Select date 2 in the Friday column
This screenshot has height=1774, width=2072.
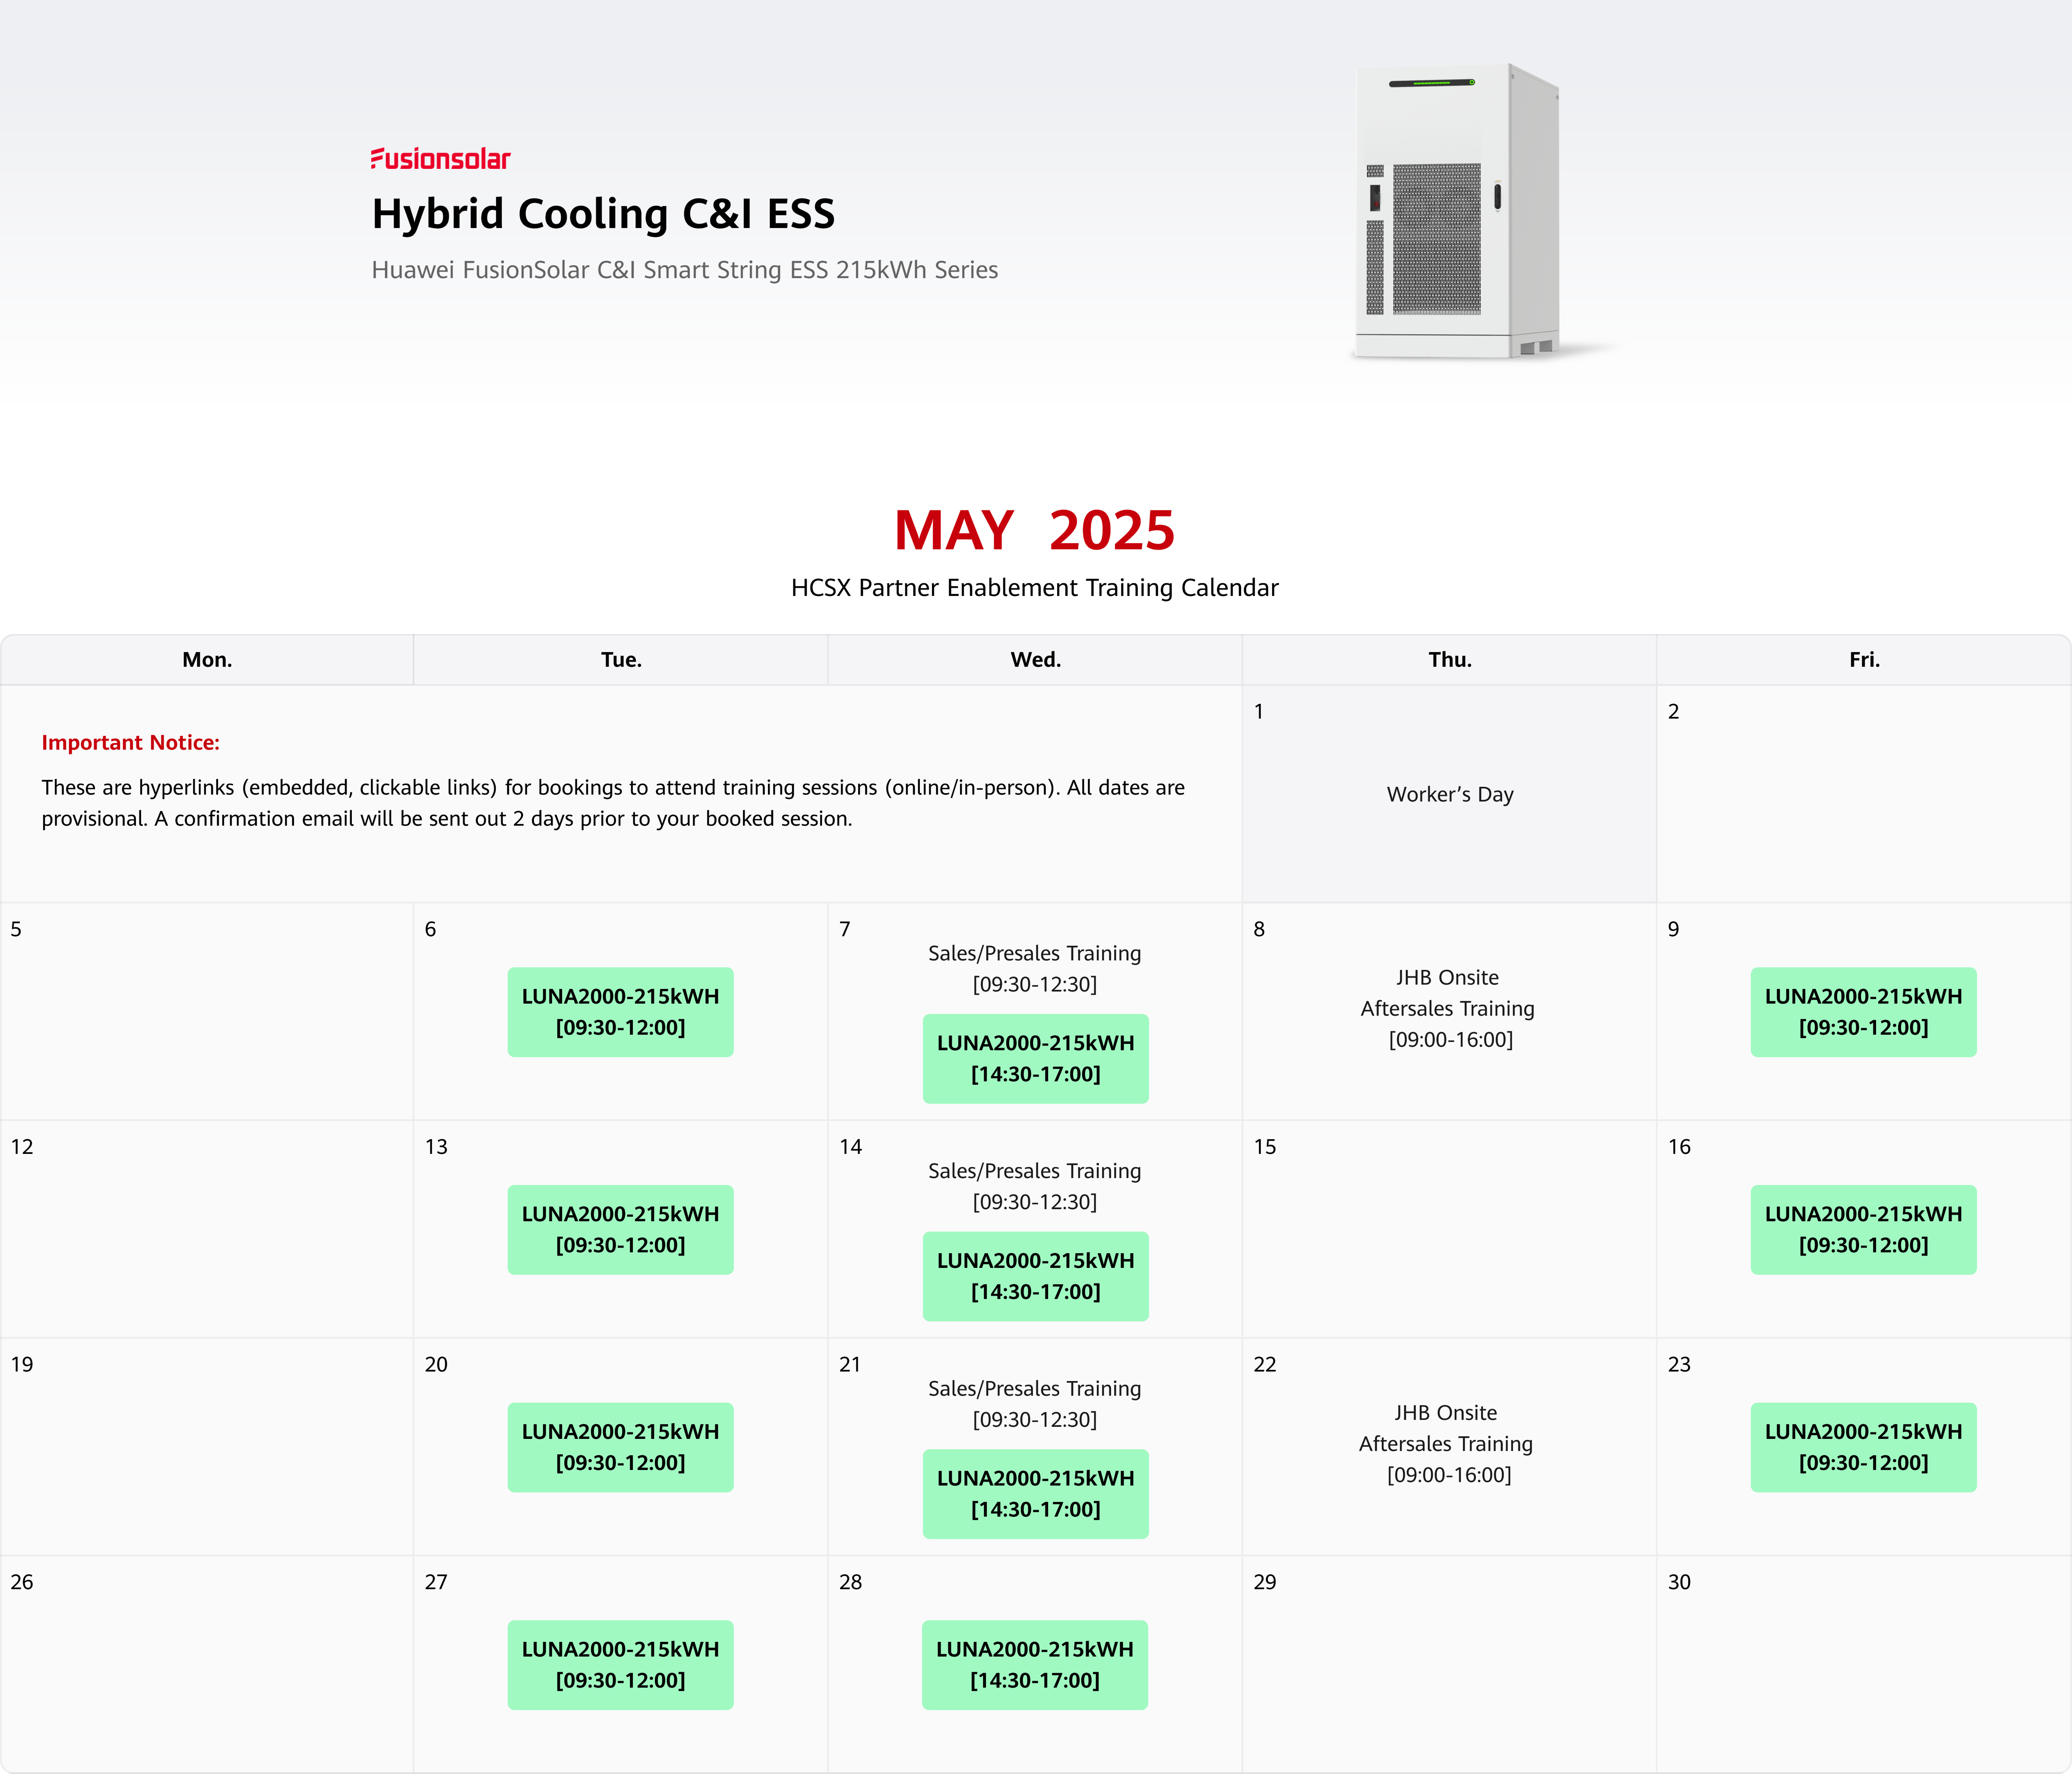tap(1673, 711)
